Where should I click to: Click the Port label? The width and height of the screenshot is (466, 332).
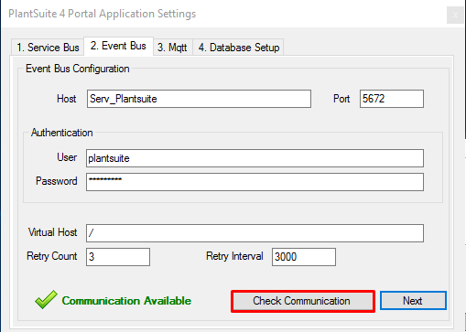click(341, 99)
